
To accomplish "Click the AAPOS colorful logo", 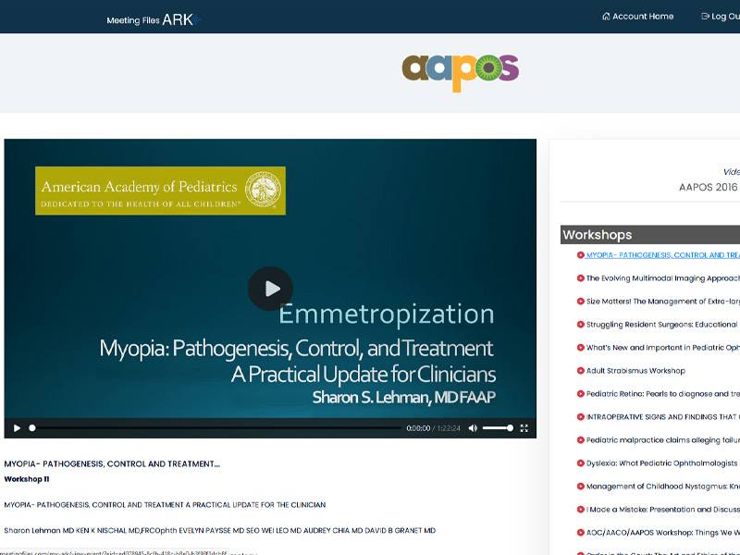I will pyautogui.click(x=460, y=72).
